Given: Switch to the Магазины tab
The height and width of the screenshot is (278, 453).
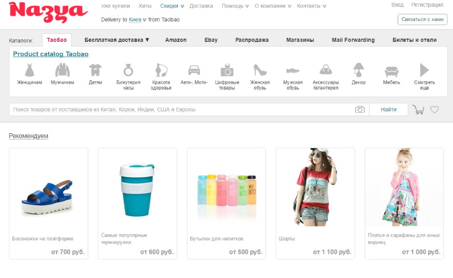Looking at the screenshot, I should pyautogui.click(x=300, y=40).
